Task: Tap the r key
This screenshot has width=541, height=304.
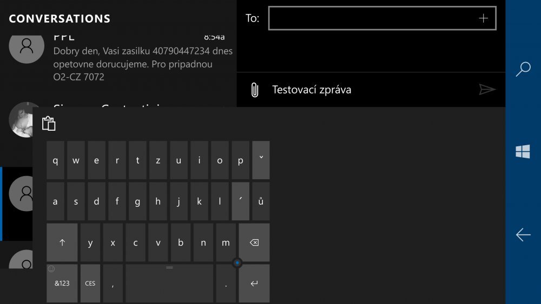Action: (117, 160)
